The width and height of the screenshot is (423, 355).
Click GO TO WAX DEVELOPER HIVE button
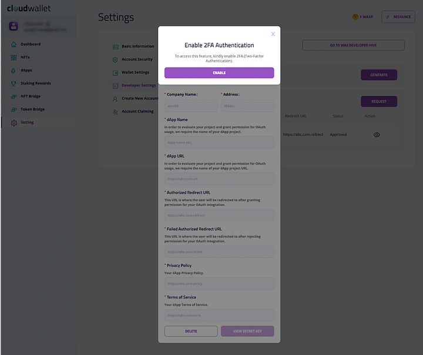click(x=353, y=45)
